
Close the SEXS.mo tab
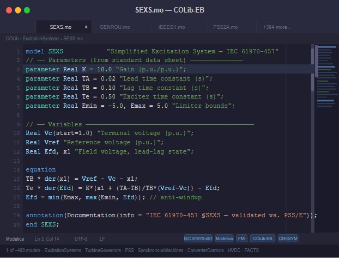[x=86, y=27]
